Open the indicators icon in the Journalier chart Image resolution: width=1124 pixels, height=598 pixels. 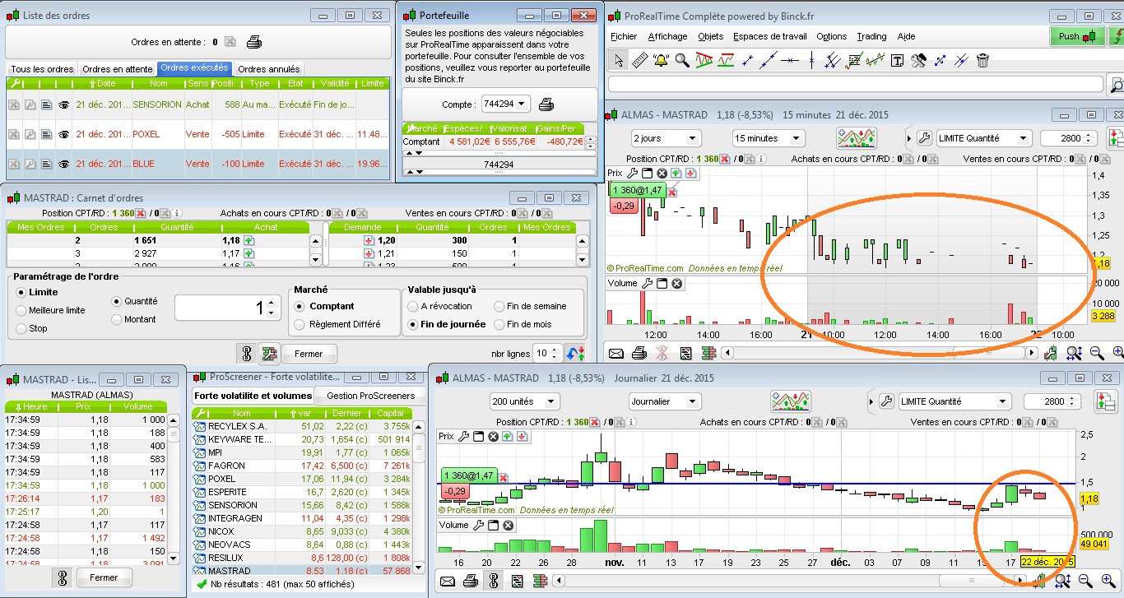(x=791, y=401)
